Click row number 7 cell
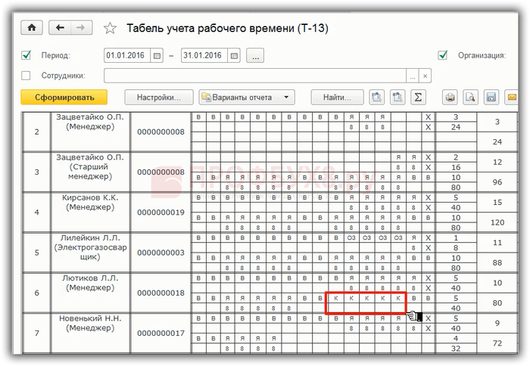The image size is (530, 366). click(x=36, y=333)
